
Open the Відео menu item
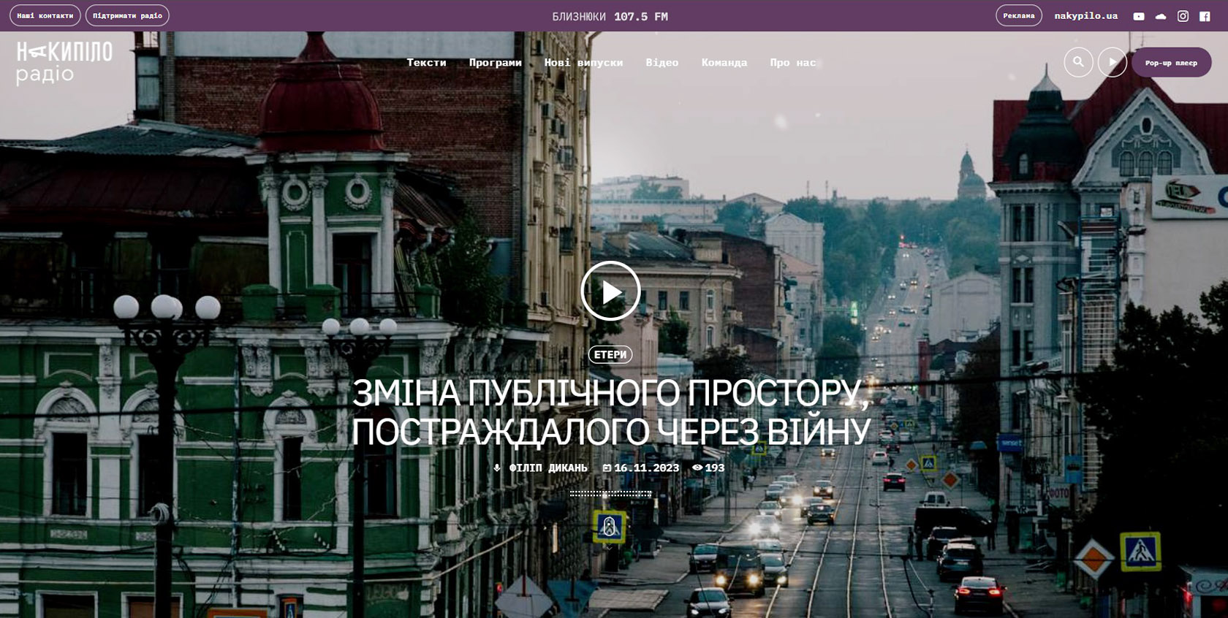[x=662, y=63]
